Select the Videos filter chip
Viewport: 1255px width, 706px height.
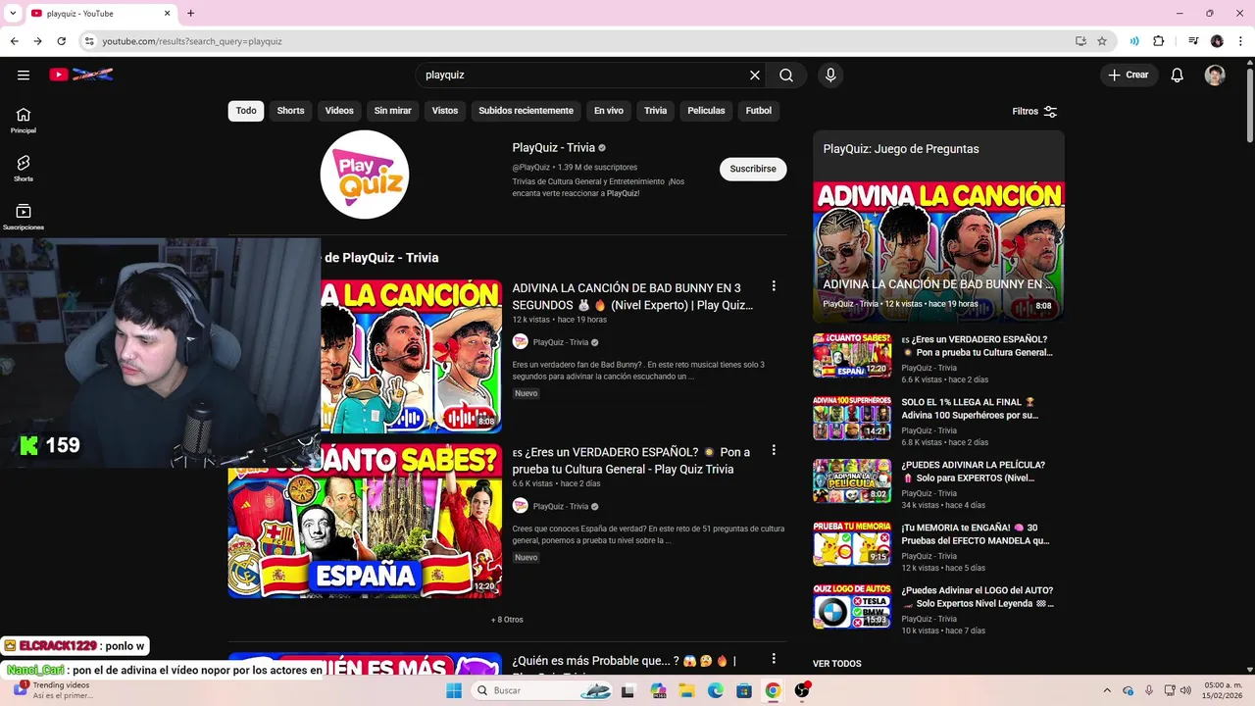pos(339,111)
